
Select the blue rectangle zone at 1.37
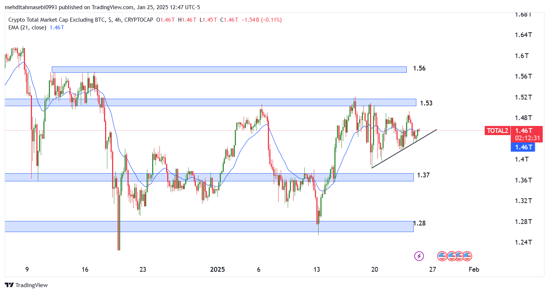(x=209, y=177)
